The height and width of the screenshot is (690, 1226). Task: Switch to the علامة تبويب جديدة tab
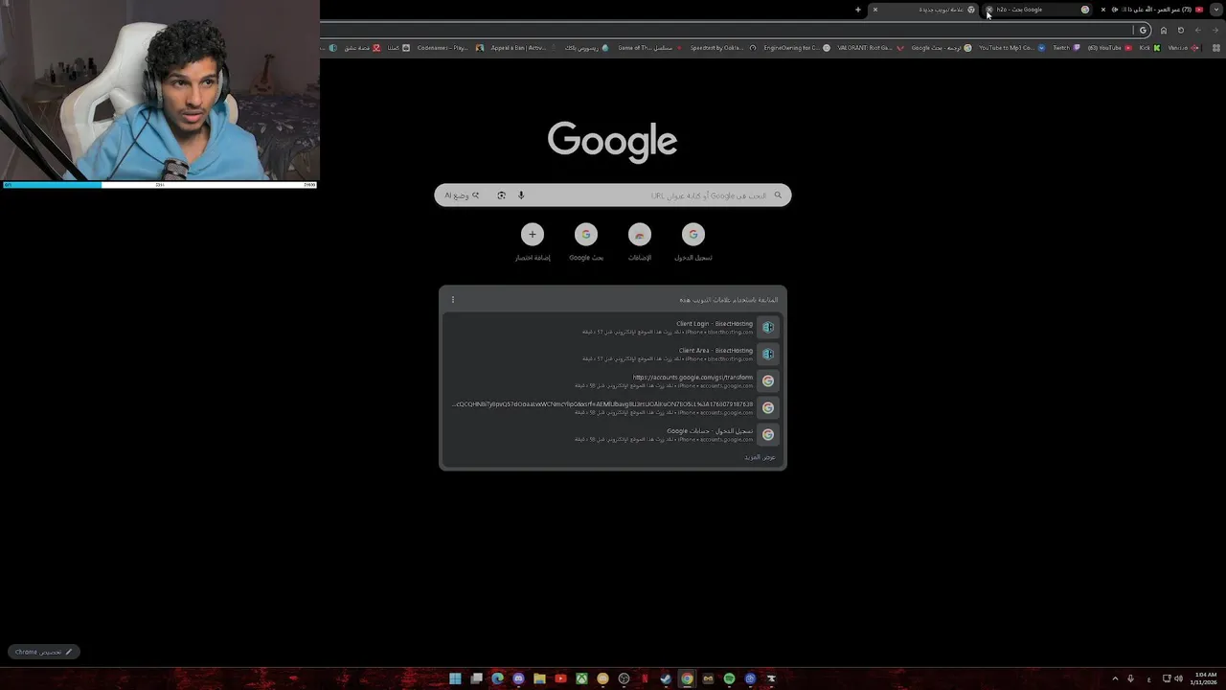925,10
